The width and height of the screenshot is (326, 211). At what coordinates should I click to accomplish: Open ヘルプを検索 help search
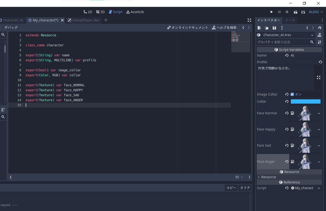tap(224, 27)
